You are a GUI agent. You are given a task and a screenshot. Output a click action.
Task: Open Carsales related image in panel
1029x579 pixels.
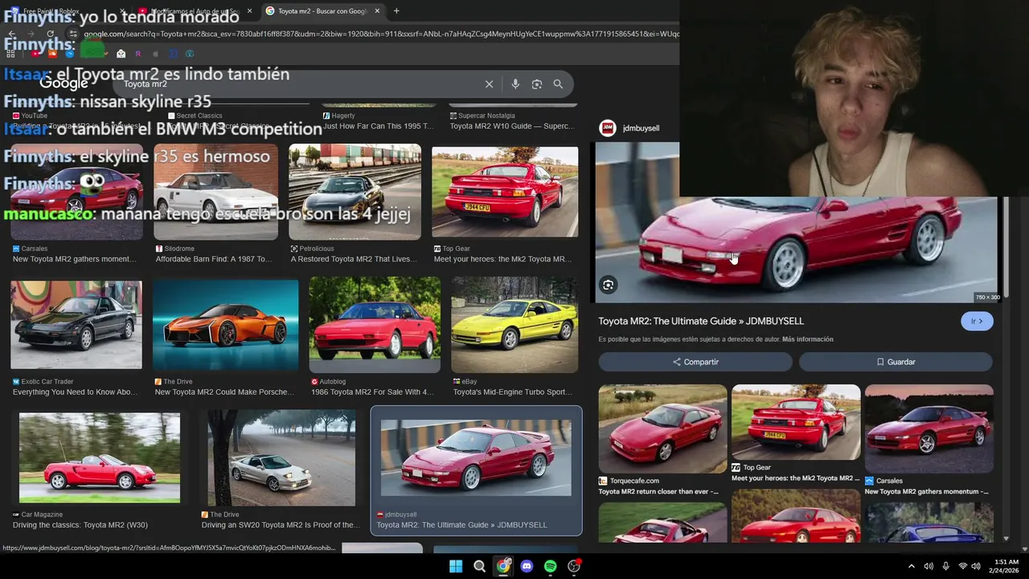click(929, 429)
